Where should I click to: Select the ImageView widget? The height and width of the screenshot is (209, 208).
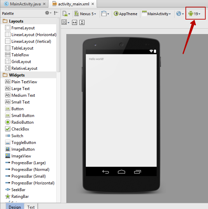coord(29,156)
